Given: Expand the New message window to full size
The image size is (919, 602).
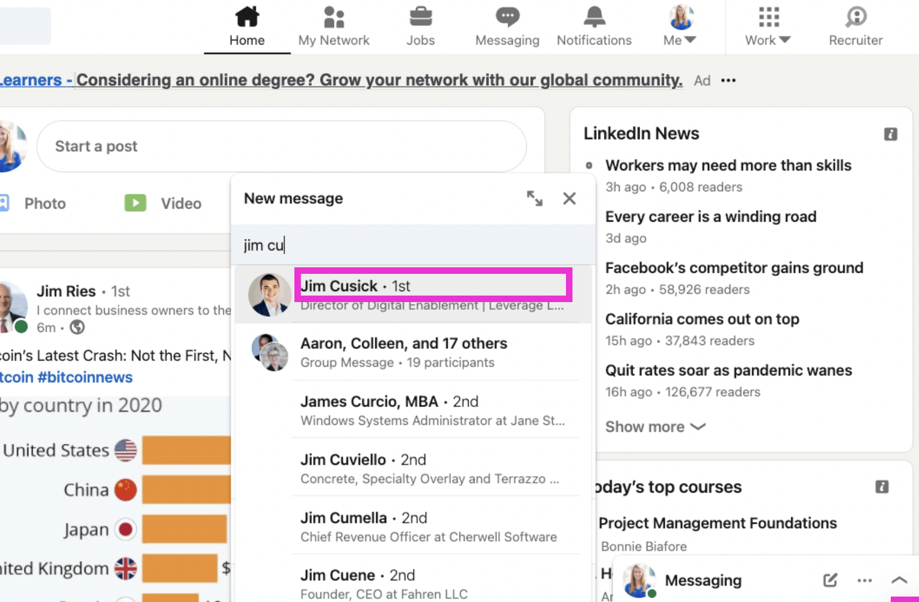Looking at the screenshot, I should 534,198.
